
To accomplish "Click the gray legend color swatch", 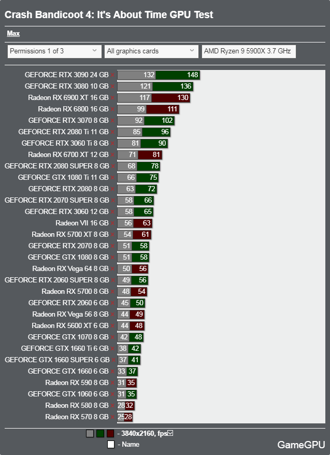I will (90, 434).
